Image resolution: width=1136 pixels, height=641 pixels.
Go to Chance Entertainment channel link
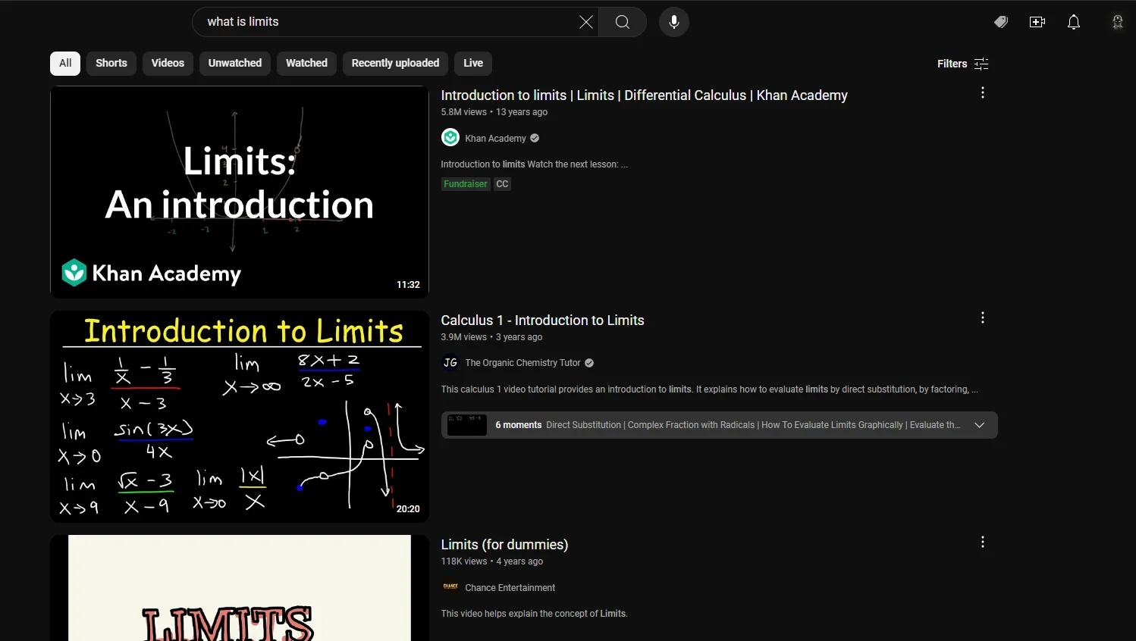pyautogui.click(x=510, y=588)
